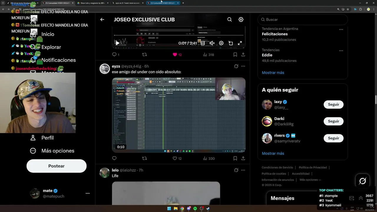
Task: Play the video in the top post
Action: [117, 43]
